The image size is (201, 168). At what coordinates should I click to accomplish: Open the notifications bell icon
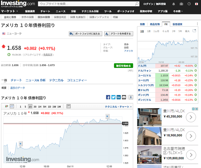(174, 4)
